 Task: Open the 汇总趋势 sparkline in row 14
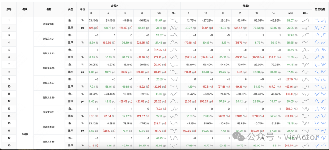point(320,116)
